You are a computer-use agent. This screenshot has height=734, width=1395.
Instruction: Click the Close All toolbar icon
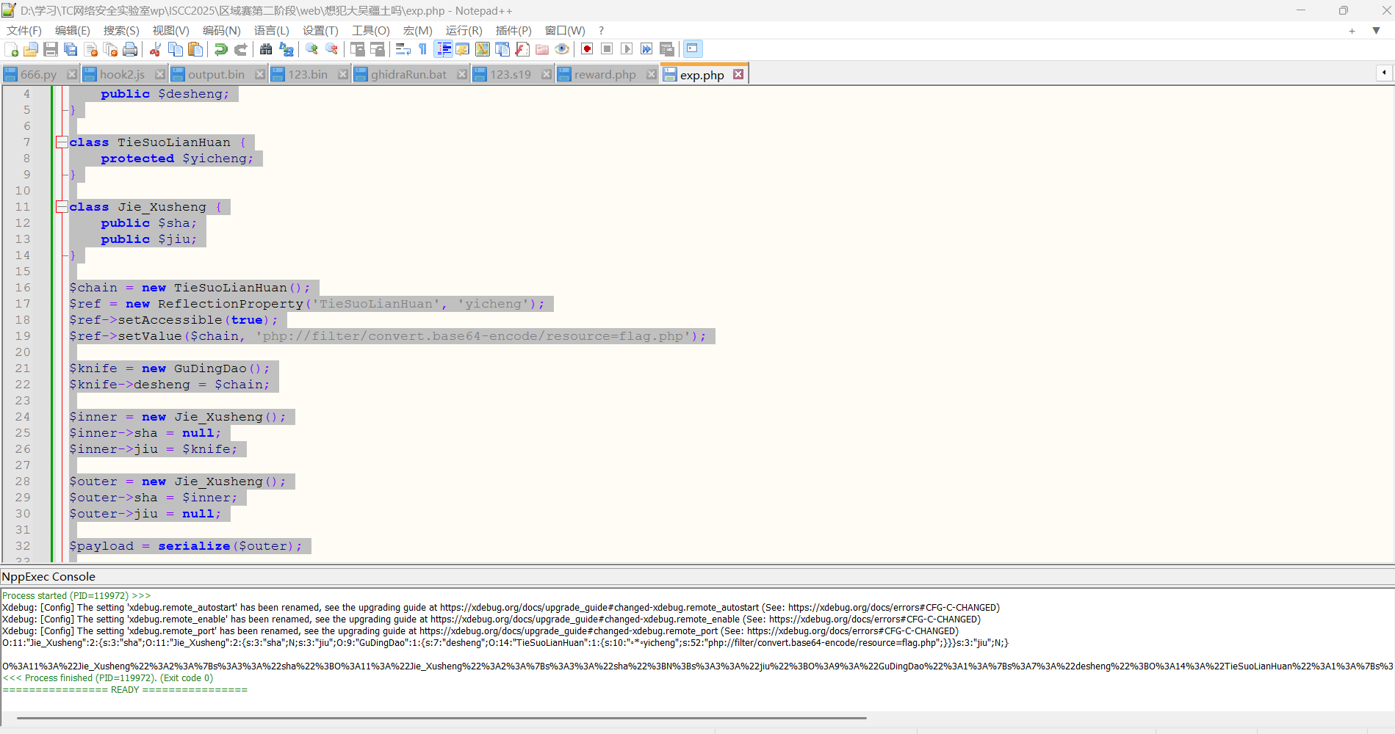(x=111, y=49)
